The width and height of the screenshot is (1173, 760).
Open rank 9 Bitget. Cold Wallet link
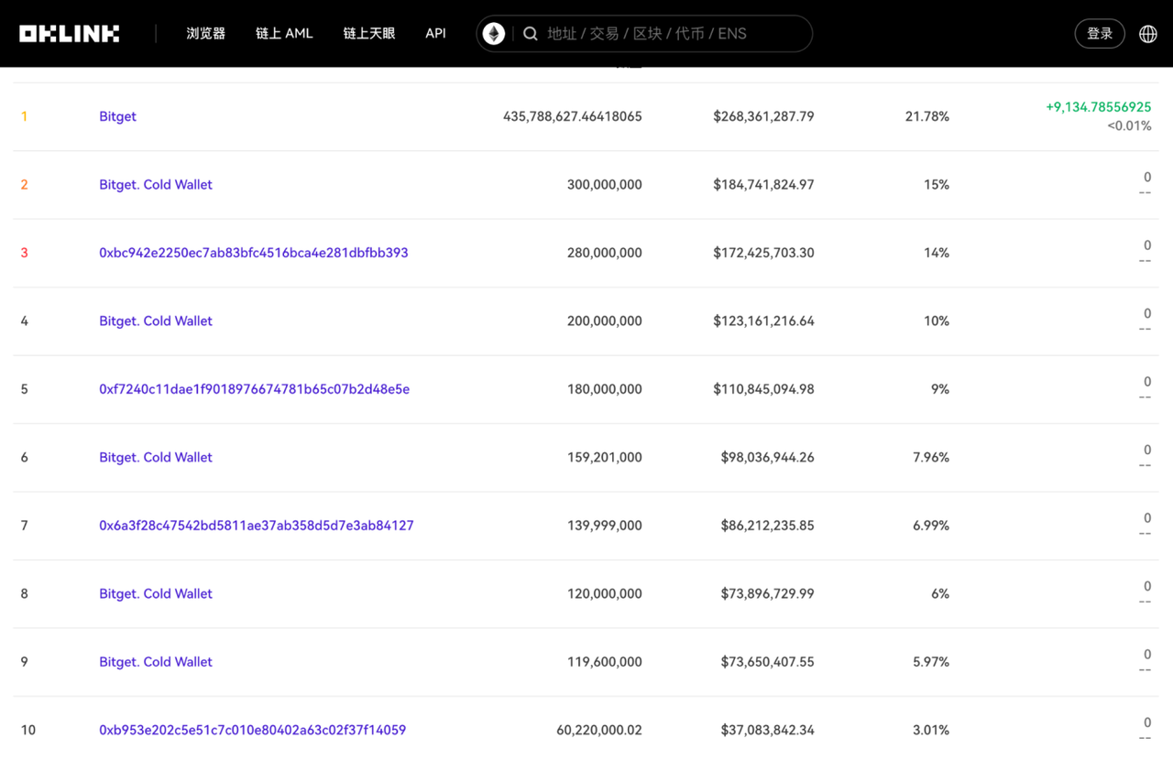click(156, 662)
